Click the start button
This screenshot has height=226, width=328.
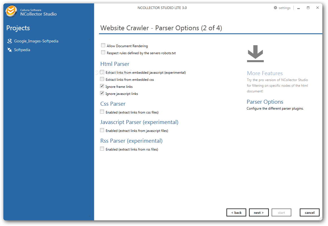point(281,212)
